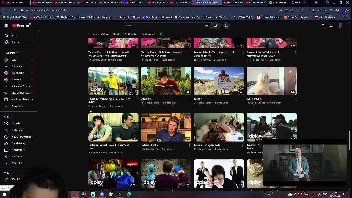Open A State Of Trance channel

pos(19,86)
